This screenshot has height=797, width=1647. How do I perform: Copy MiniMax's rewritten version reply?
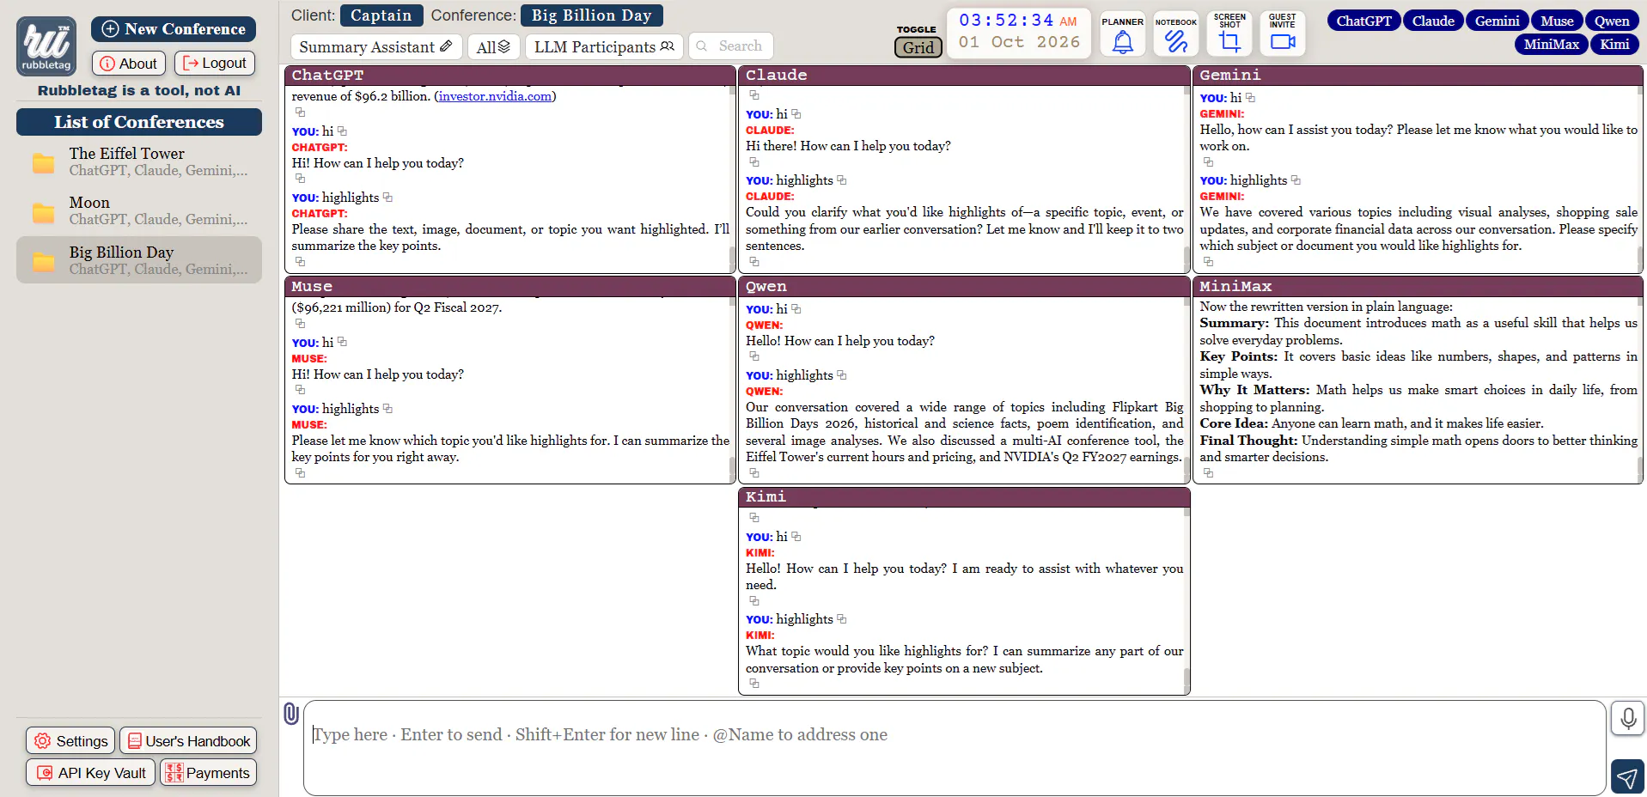pos(1209,472)
